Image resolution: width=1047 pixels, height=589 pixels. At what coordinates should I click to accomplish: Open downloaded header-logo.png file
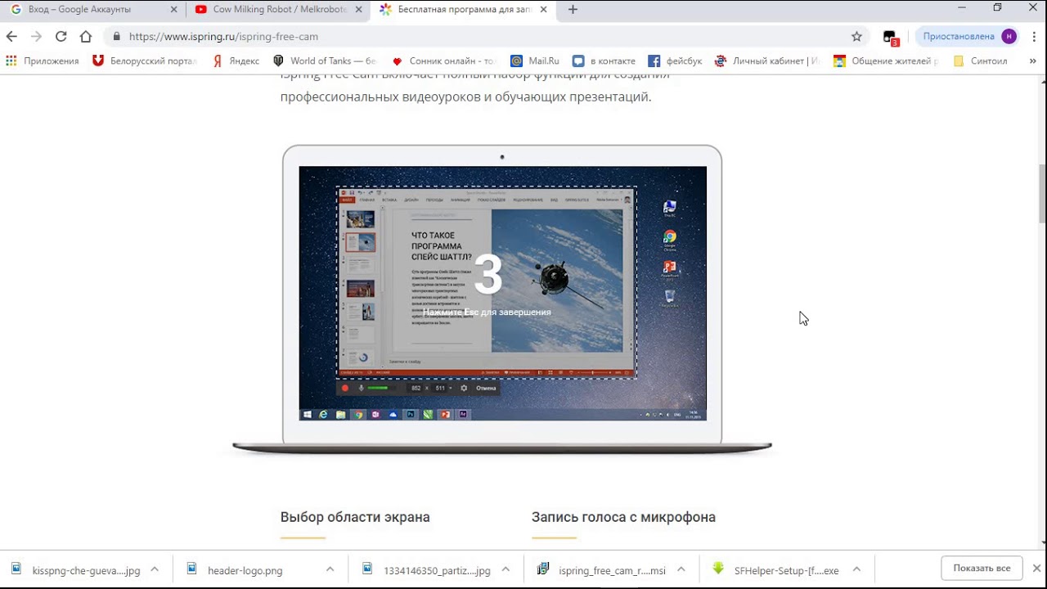click(245, 570)
